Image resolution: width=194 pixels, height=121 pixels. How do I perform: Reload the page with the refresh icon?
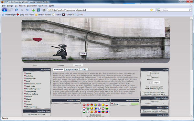[16, 10]
